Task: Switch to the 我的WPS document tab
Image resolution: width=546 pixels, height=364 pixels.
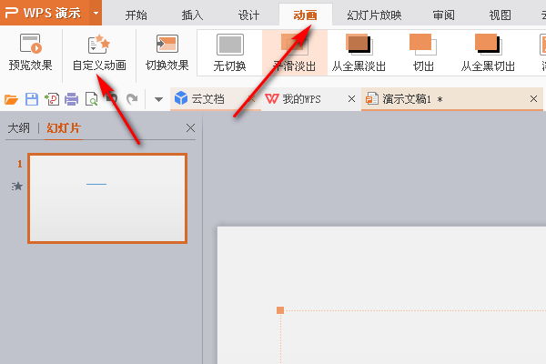Action: pyautogui.click(x=310, y=99)
